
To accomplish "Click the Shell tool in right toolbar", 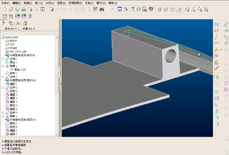I will coord(216,99).
